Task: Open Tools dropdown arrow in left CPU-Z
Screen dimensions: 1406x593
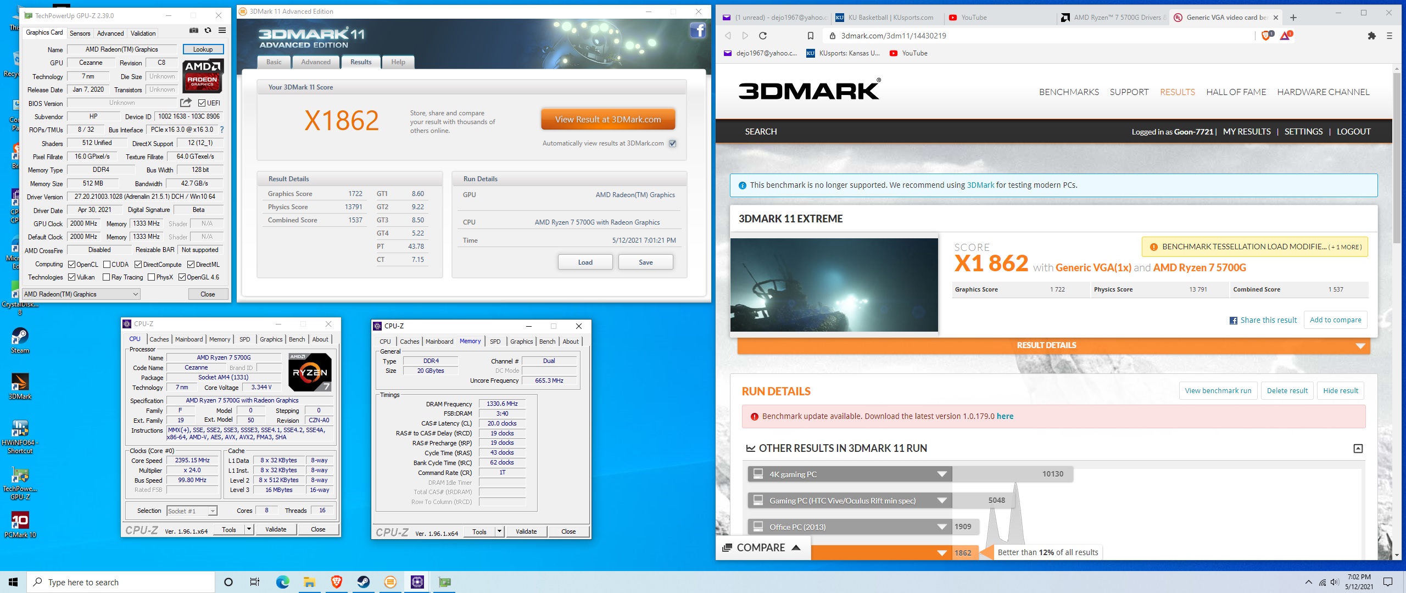Action: click(x=249, y=529)
